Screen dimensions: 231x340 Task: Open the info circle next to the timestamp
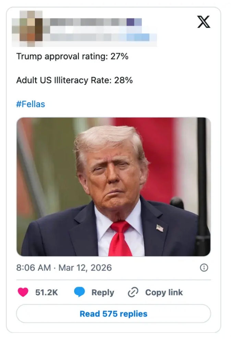(204, 268)
